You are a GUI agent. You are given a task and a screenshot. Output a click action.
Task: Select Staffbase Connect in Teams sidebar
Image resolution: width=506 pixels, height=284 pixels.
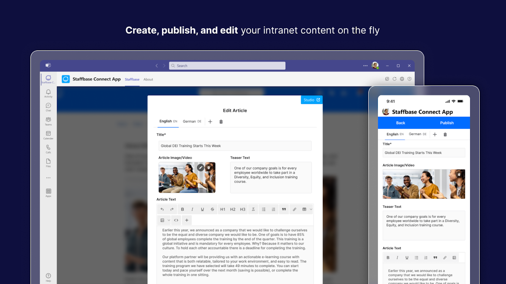[x=48, y=79]
